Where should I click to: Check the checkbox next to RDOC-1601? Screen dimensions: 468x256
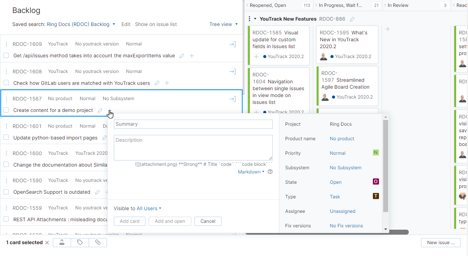tap(6, 138)
